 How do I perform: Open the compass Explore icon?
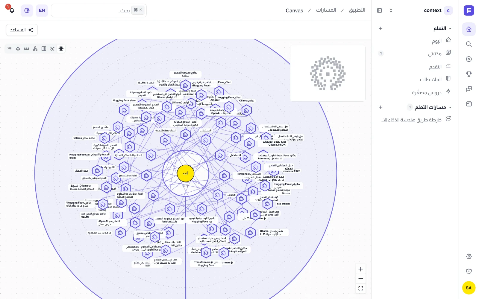(x=469, y=59)
